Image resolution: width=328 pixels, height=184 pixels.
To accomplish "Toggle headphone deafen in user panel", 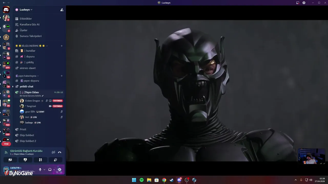I will point(50,169).
